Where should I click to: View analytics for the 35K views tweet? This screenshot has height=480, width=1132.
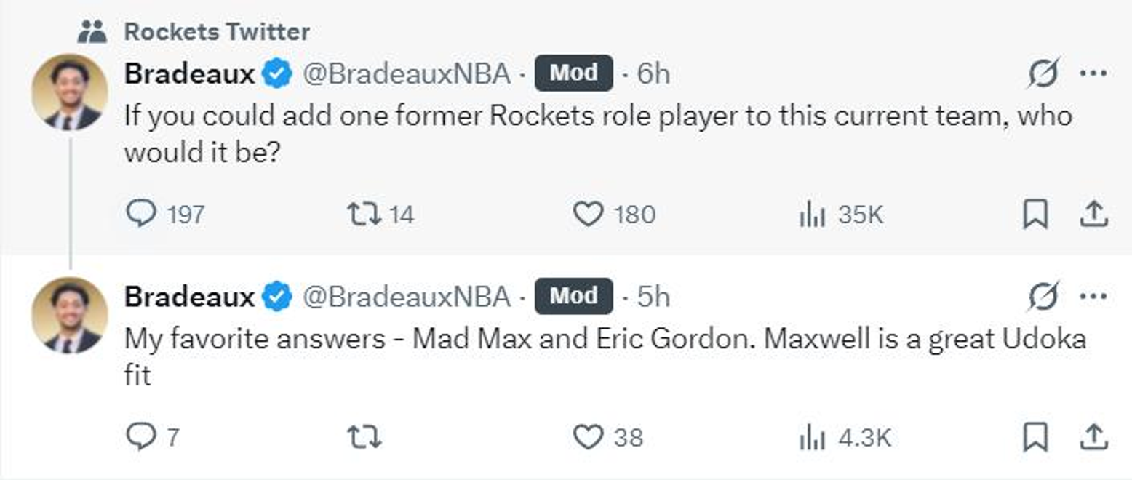tap(812, 215)
